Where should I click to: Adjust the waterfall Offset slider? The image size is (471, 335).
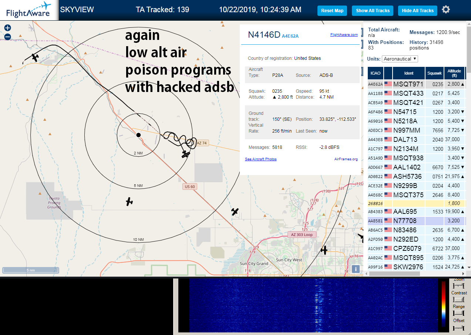pyautogui.click(x=459, y=328)
